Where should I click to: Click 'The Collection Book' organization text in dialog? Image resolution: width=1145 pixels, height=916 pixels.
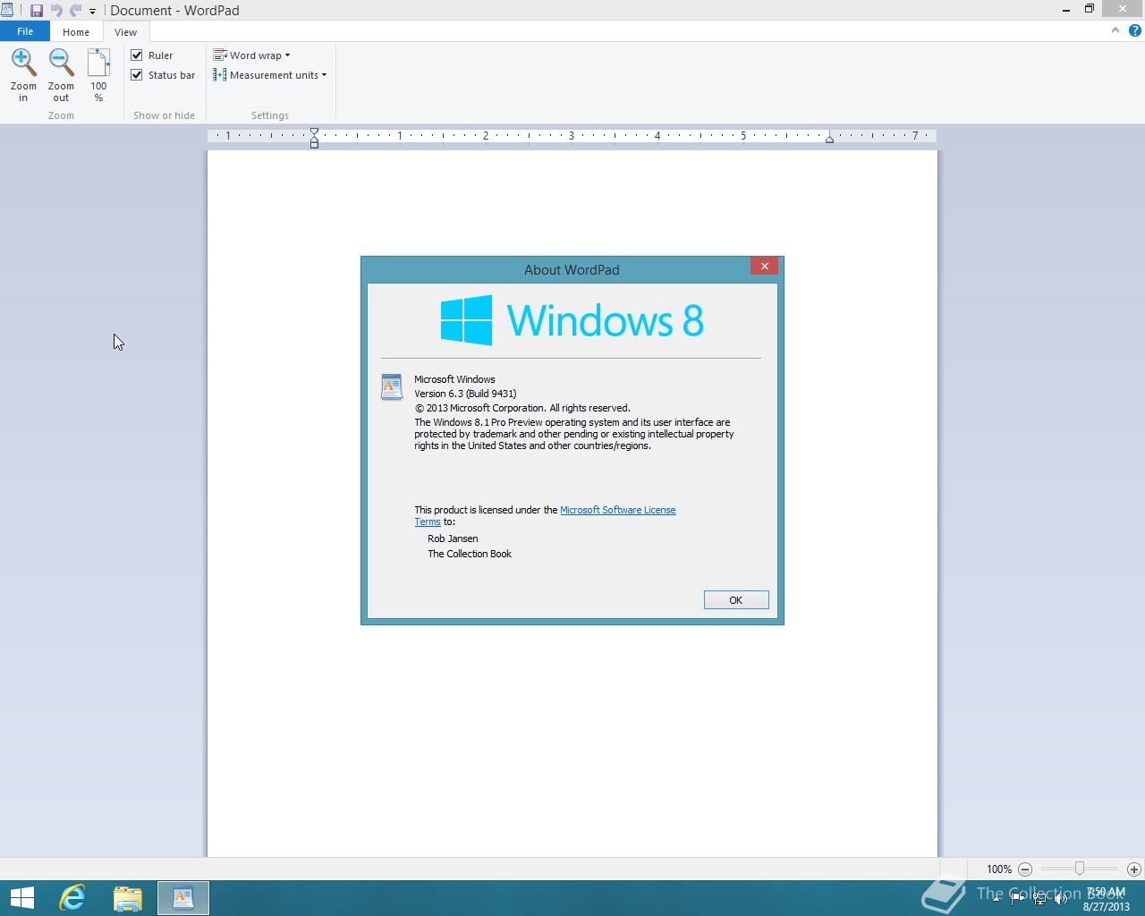point(470,554)
